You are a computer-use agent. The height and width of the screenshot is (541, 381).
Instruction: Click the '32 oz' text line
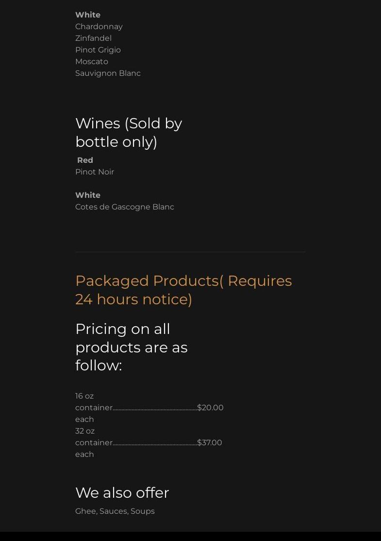pos(85,431)
